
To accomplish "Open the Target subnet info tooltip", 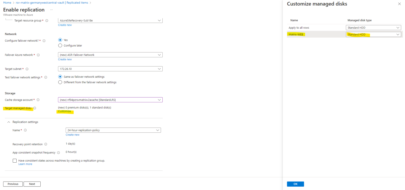I will pos(27,69).
